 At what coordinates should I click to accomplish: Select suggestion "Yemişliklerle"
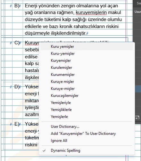pos(87,110)
